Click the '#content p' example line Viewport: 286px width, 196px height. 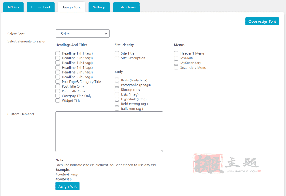coord(64,179)
